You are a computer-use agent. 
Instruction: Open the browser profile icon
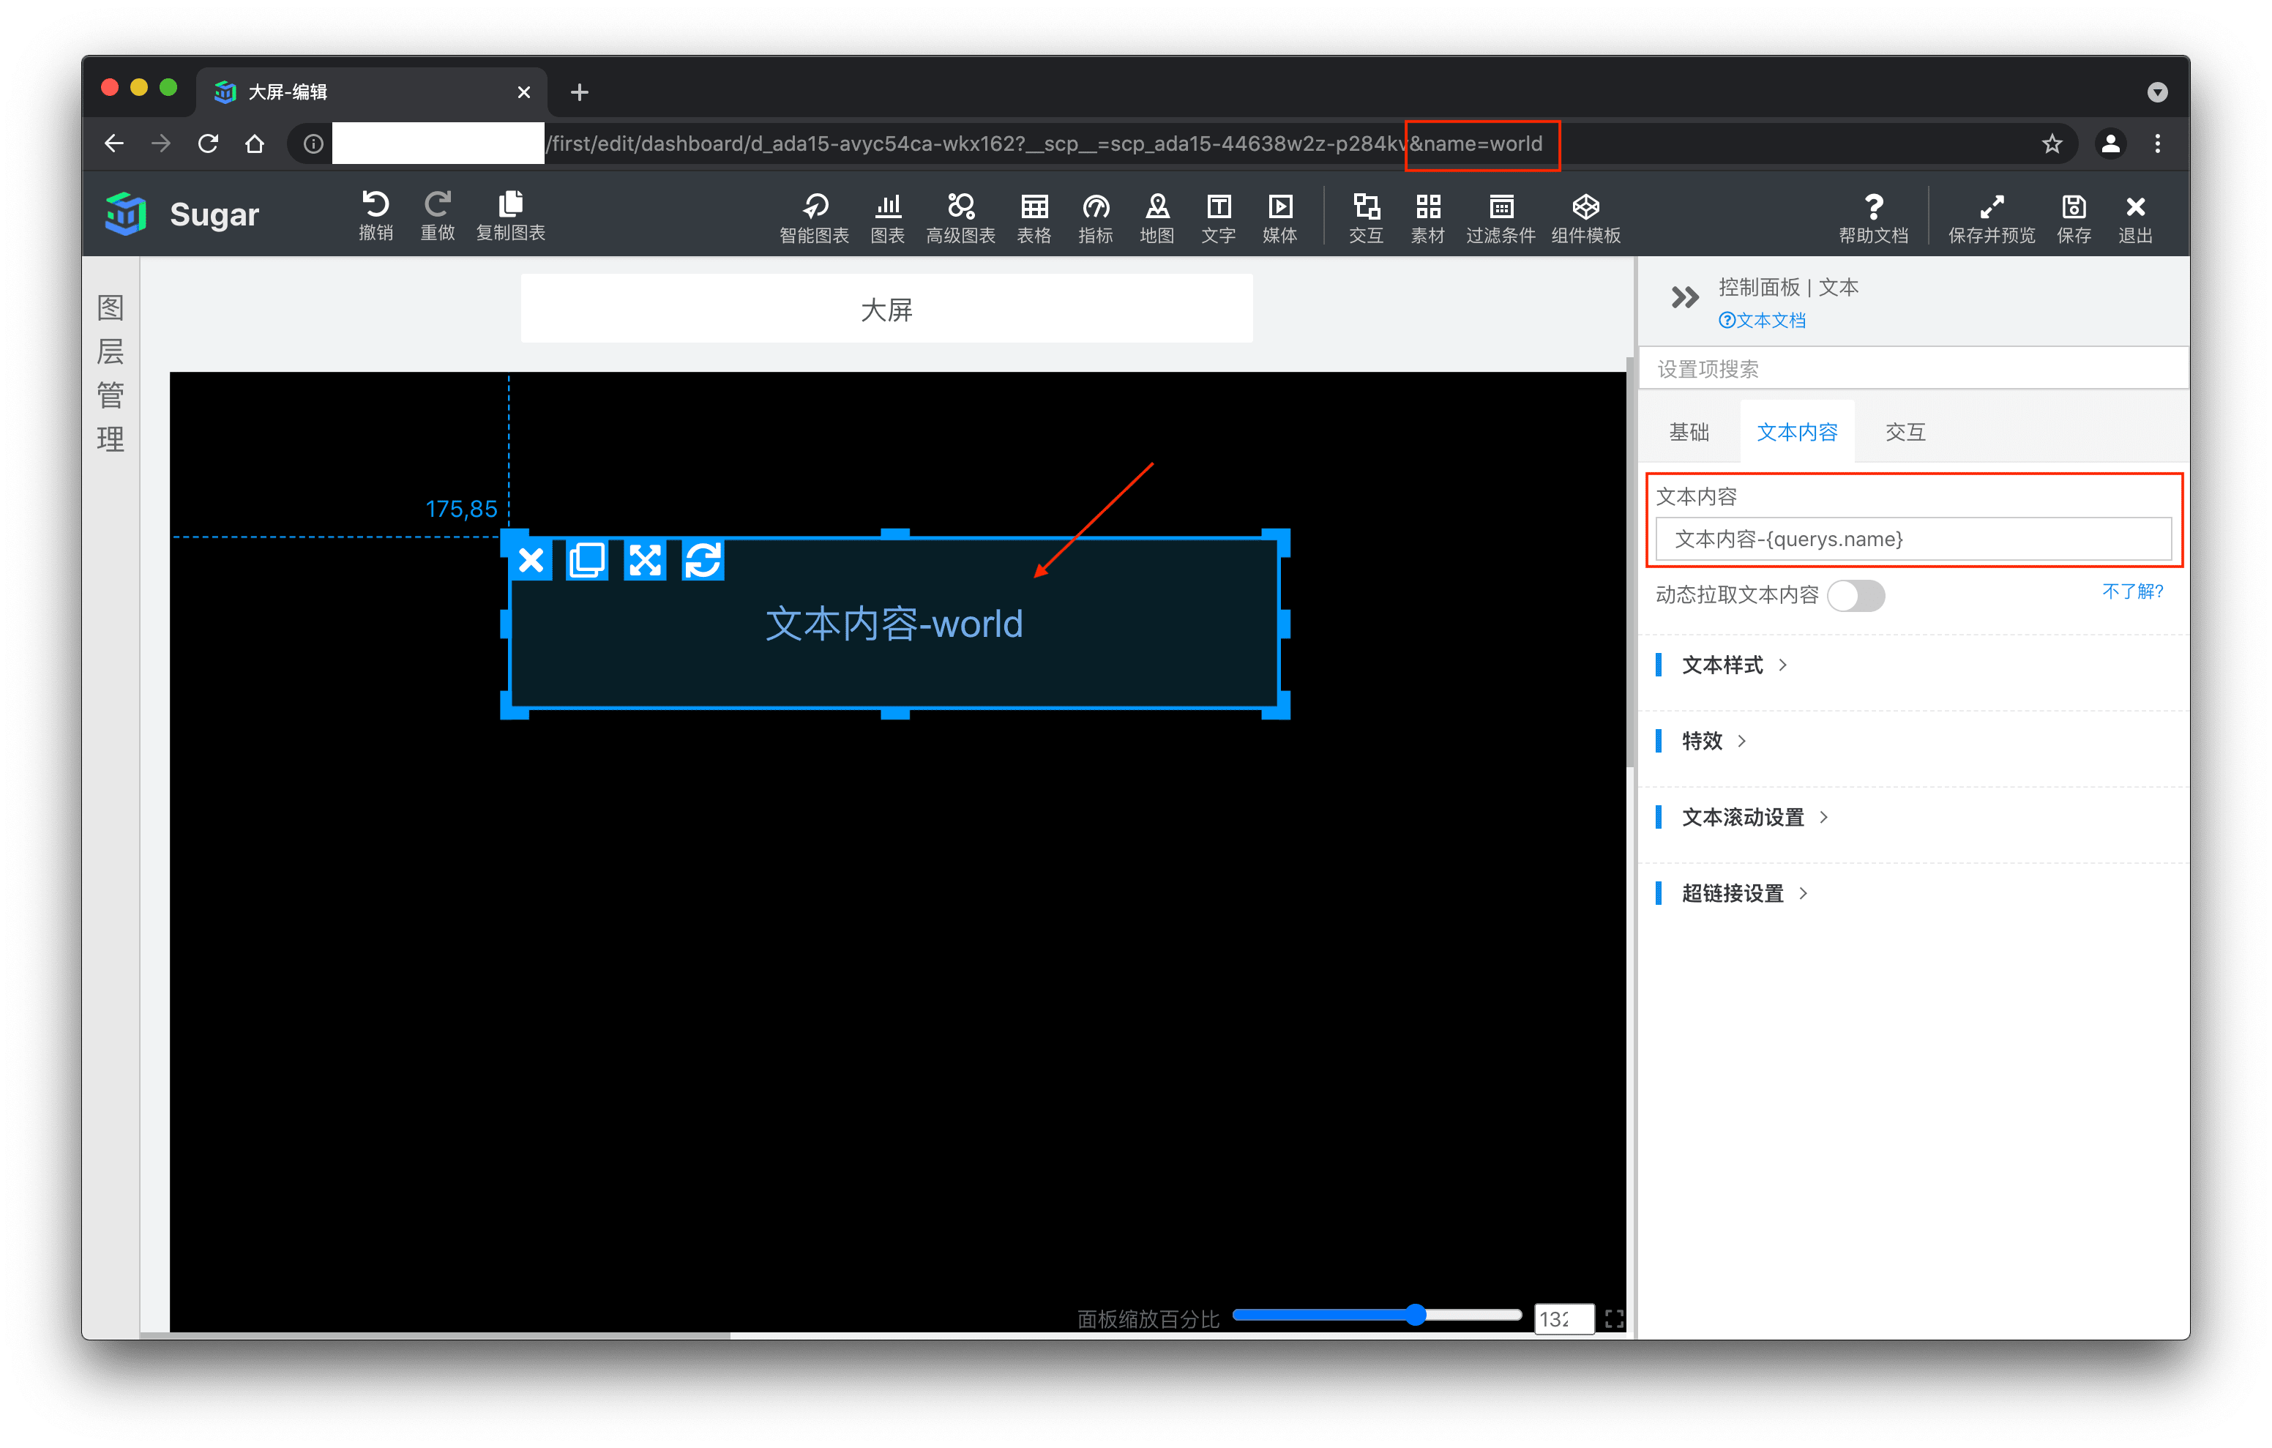(x=2110, y=143)
